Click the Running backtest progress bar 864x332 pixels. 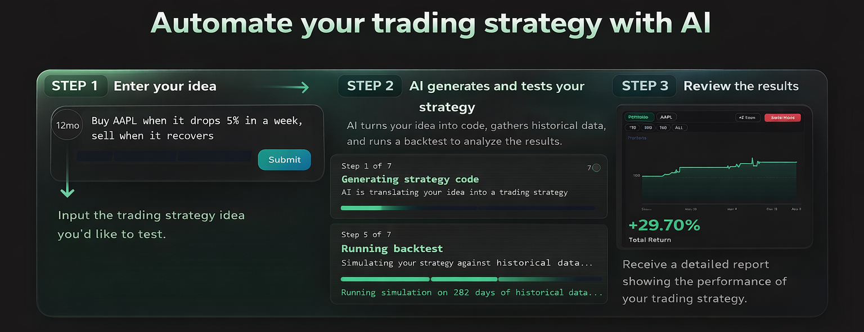(x=470, y=279)
